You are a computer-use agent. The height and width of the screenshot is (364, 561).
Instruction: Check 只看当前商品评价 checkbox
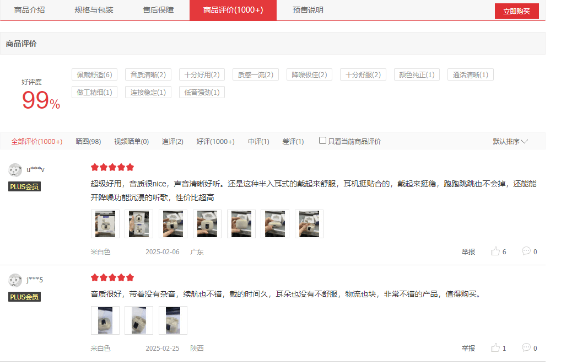click(x=322, y=141)
